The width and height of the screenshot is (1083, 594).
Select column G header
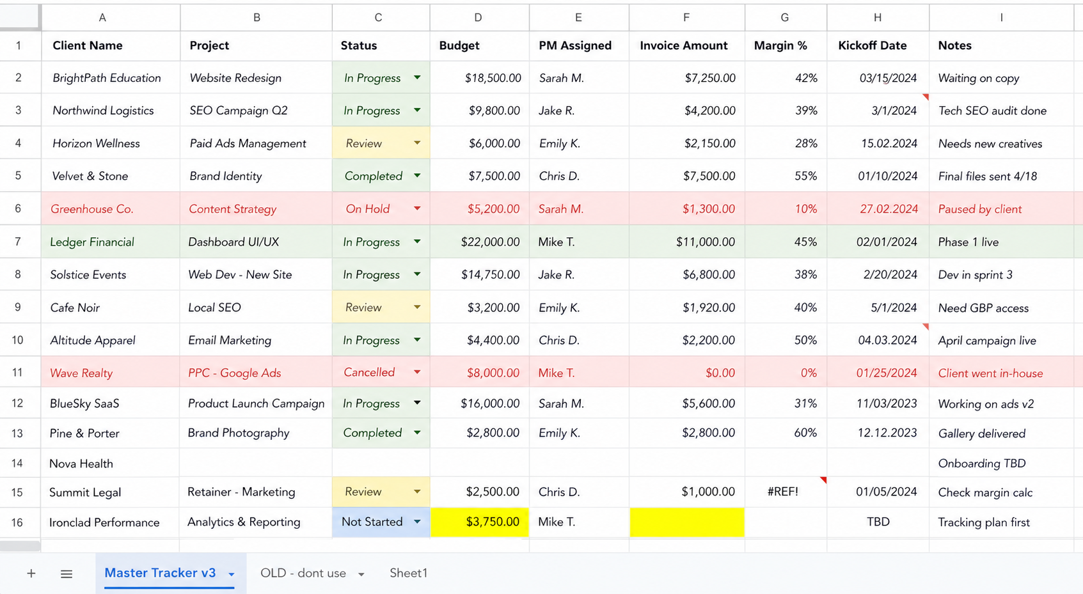click(x=785, y=18)
